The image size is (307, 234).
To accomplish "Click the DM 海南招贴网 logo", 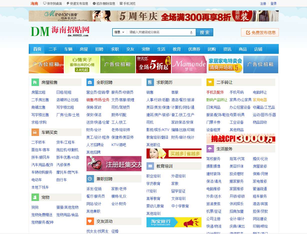I will pos(60,31).
